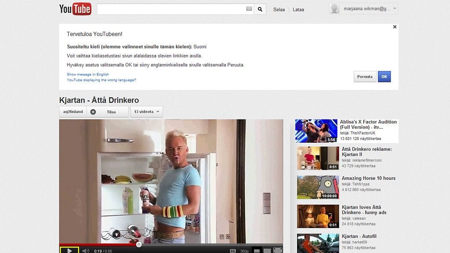Open the Selaa menu item
This screenshot has width=450, height=253.
click(279, 9)
